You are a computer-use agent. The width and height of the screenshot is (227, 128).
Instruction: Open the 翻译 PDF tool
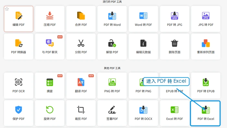[81, 86]
